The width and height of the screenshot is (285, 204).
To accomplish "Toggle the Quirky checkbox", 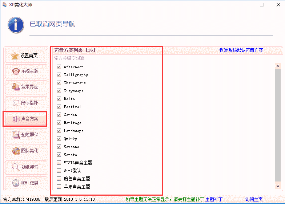I will [59, 139].
